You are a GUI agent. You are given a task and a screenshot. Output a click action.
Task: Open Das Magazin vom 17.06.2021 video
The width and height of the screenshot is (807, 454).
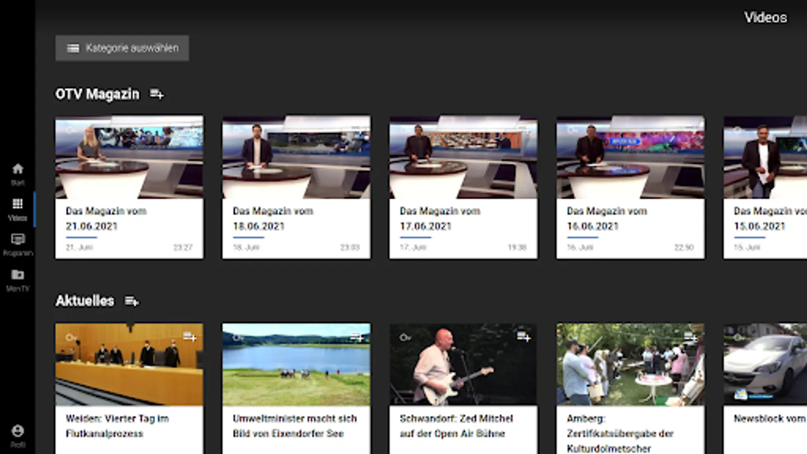click(463, 187)
